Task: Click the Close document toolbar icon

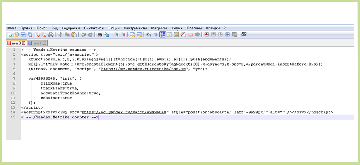Action: point(37,35)
